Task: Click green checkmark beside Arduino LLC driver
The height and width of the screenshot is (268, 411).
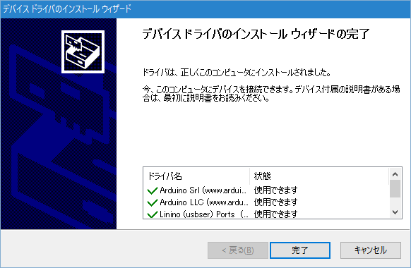Action: (x=153, y=202)
